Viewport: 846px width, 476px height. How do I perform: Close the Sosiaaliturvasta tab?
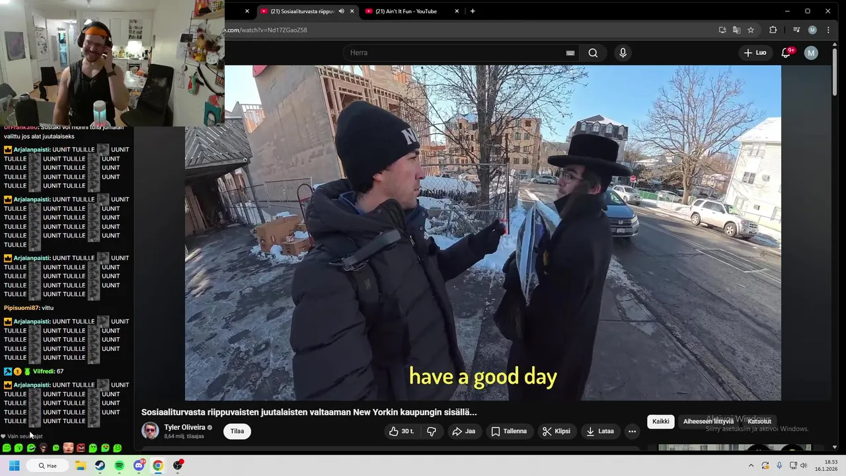click(x=352, y=11)
